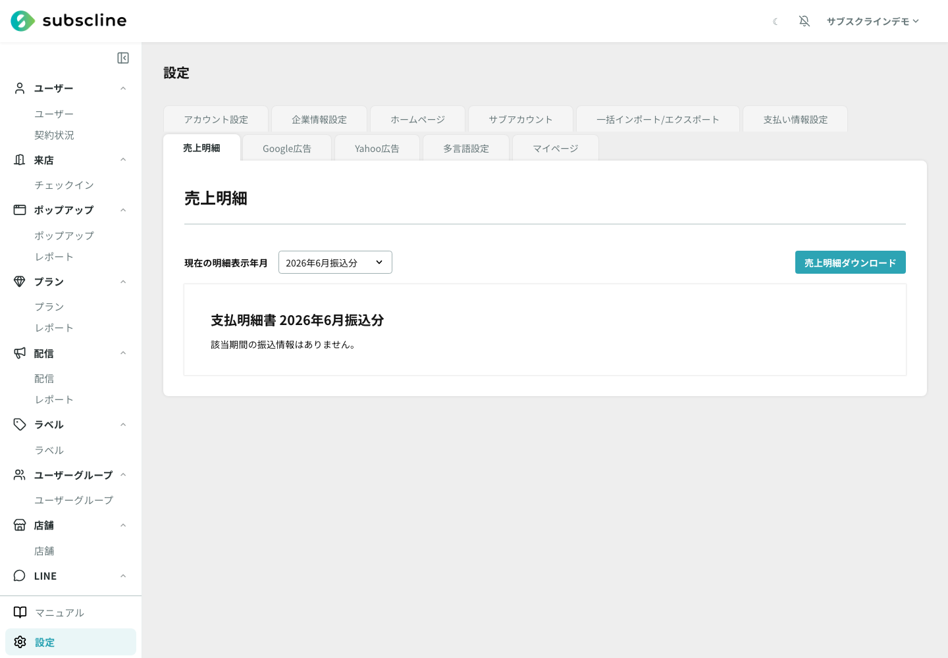Image resolution: width=948 pixels, height=658 pixels.
Task: Open チェックイン page
Action: coord(64,185)
